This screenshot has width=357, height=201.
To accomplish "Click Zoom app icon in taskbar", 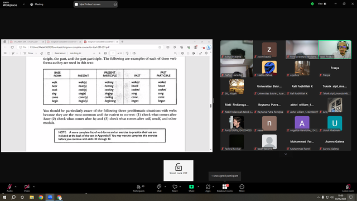I will click(x=50, y=197).
